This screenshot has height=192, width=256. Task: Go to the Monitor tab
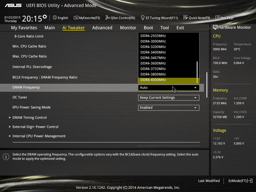128,28
